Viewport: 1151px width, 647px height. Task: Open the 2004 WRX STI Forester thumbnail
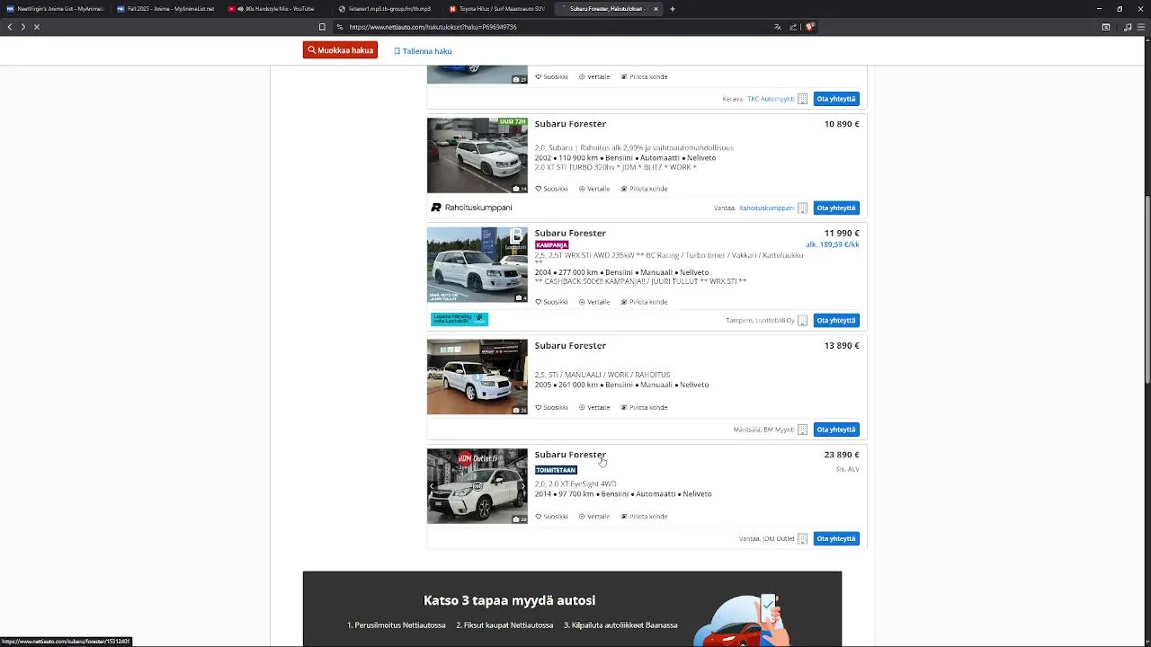[x=477, y=265]
